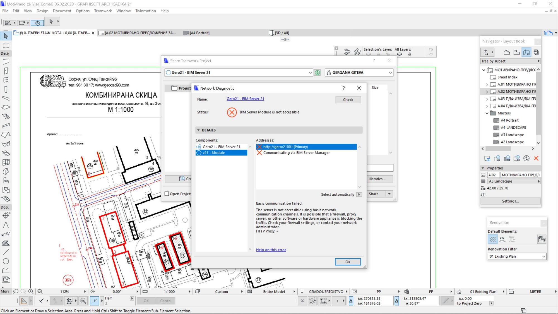Expand the A.01 subset in Navigator
The image size is (558, 314).
[487, 84]
